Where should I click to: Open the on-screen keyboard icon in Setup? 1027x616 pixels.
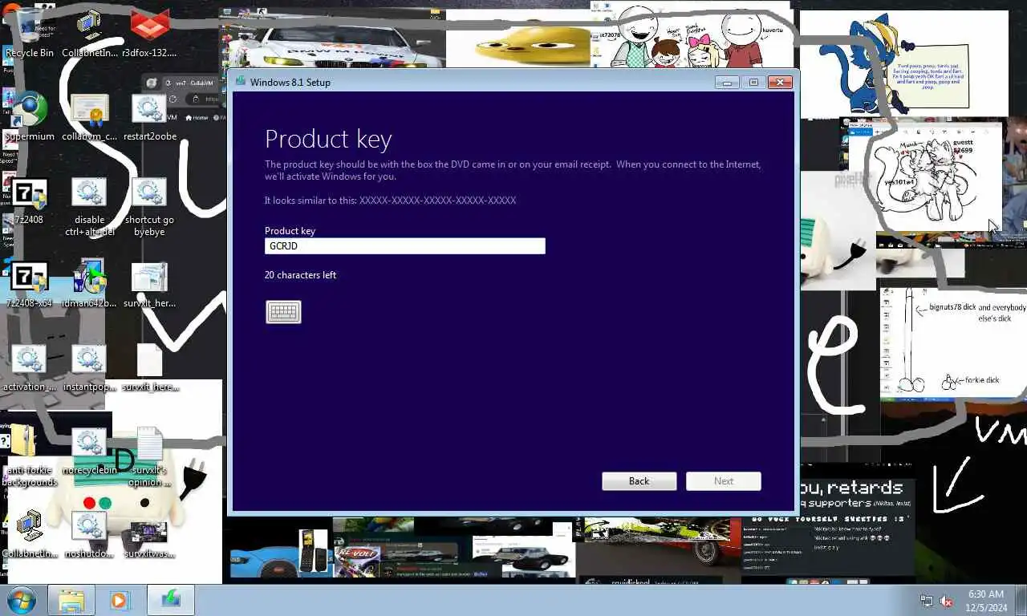(283, 312)
